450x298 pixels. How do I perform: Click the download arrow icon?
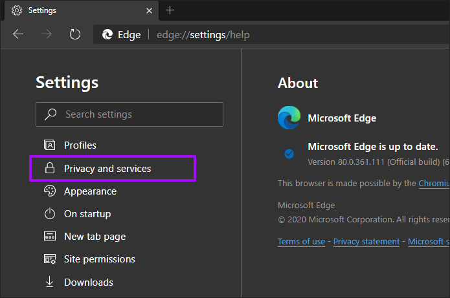point(49,282)
